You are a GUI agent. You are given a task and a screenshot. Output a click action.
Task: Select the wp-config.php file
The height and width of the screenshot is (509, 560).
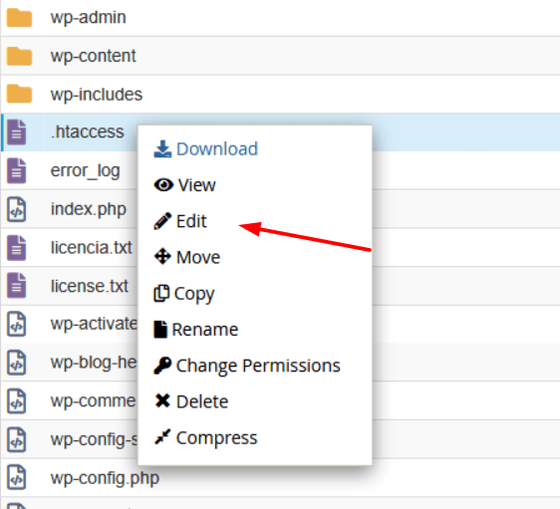point(105,478)
